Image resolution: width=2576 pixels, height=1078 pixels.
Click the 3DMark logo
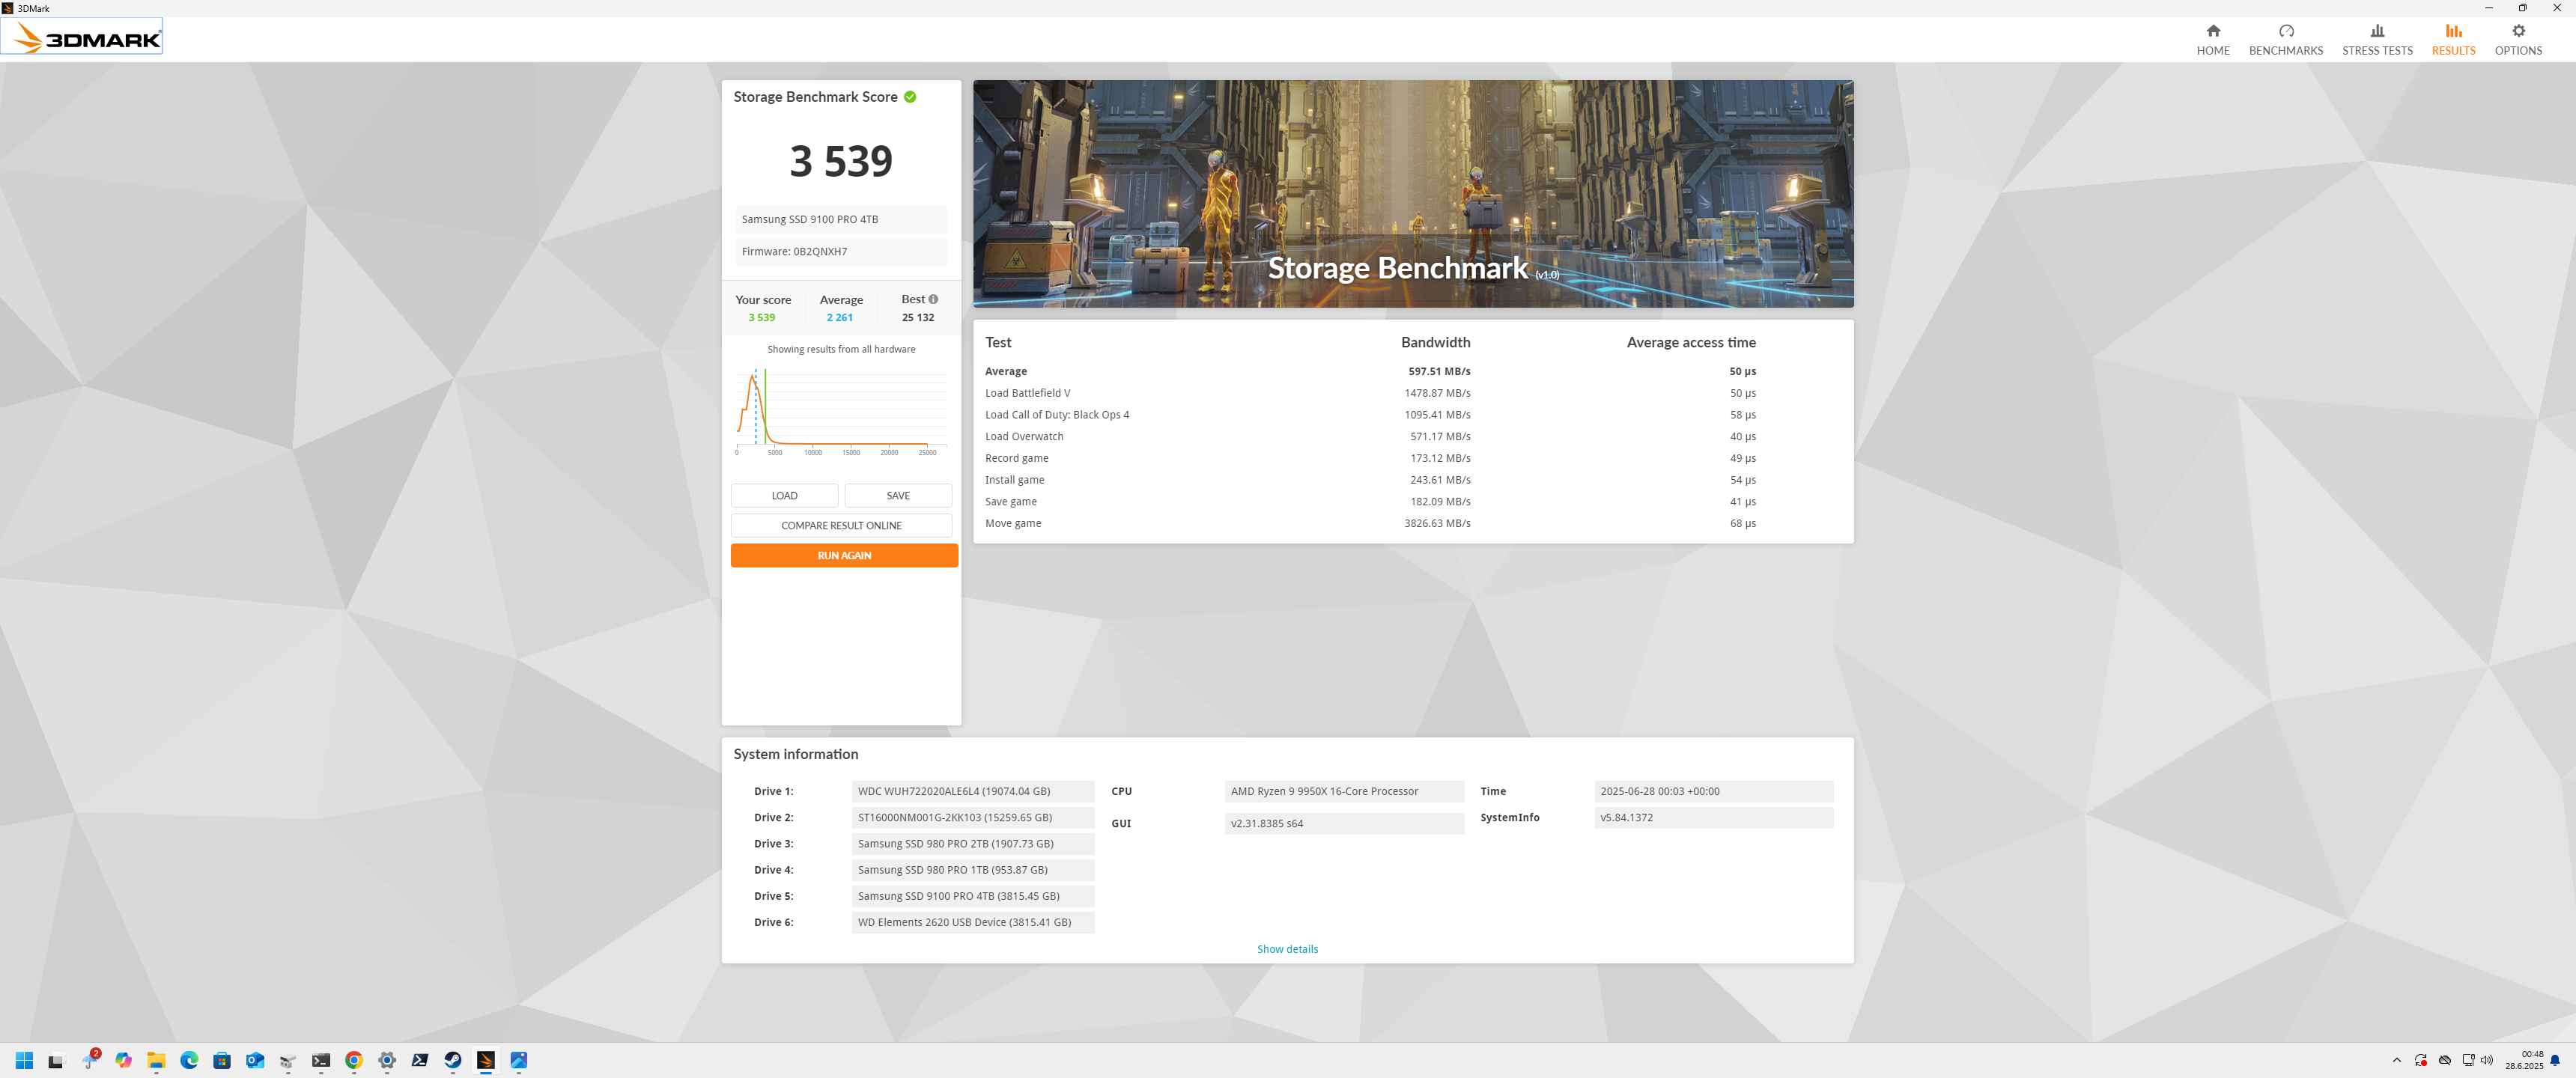tap(82, 36)
